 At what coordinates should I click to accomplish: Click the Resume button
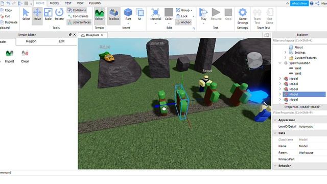point(216,15)
